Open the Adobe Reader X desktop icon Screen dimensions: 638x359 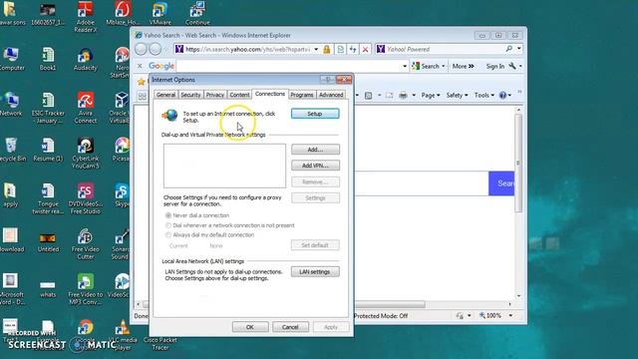coord(86,16)
